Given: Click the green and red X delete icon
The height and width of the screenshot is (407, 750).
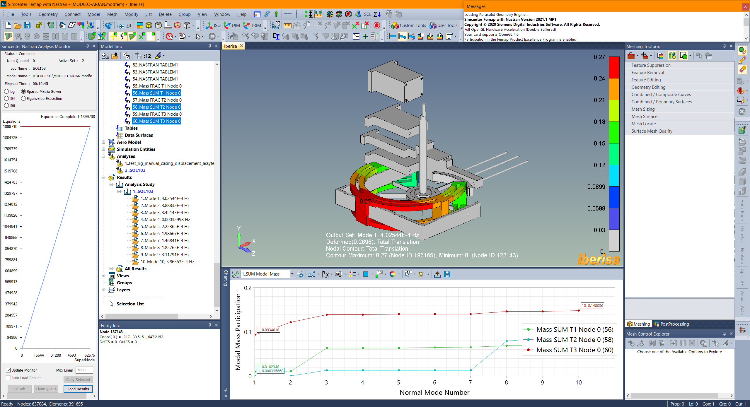Looking at the screenshot, I should click(x=355, y=25).
